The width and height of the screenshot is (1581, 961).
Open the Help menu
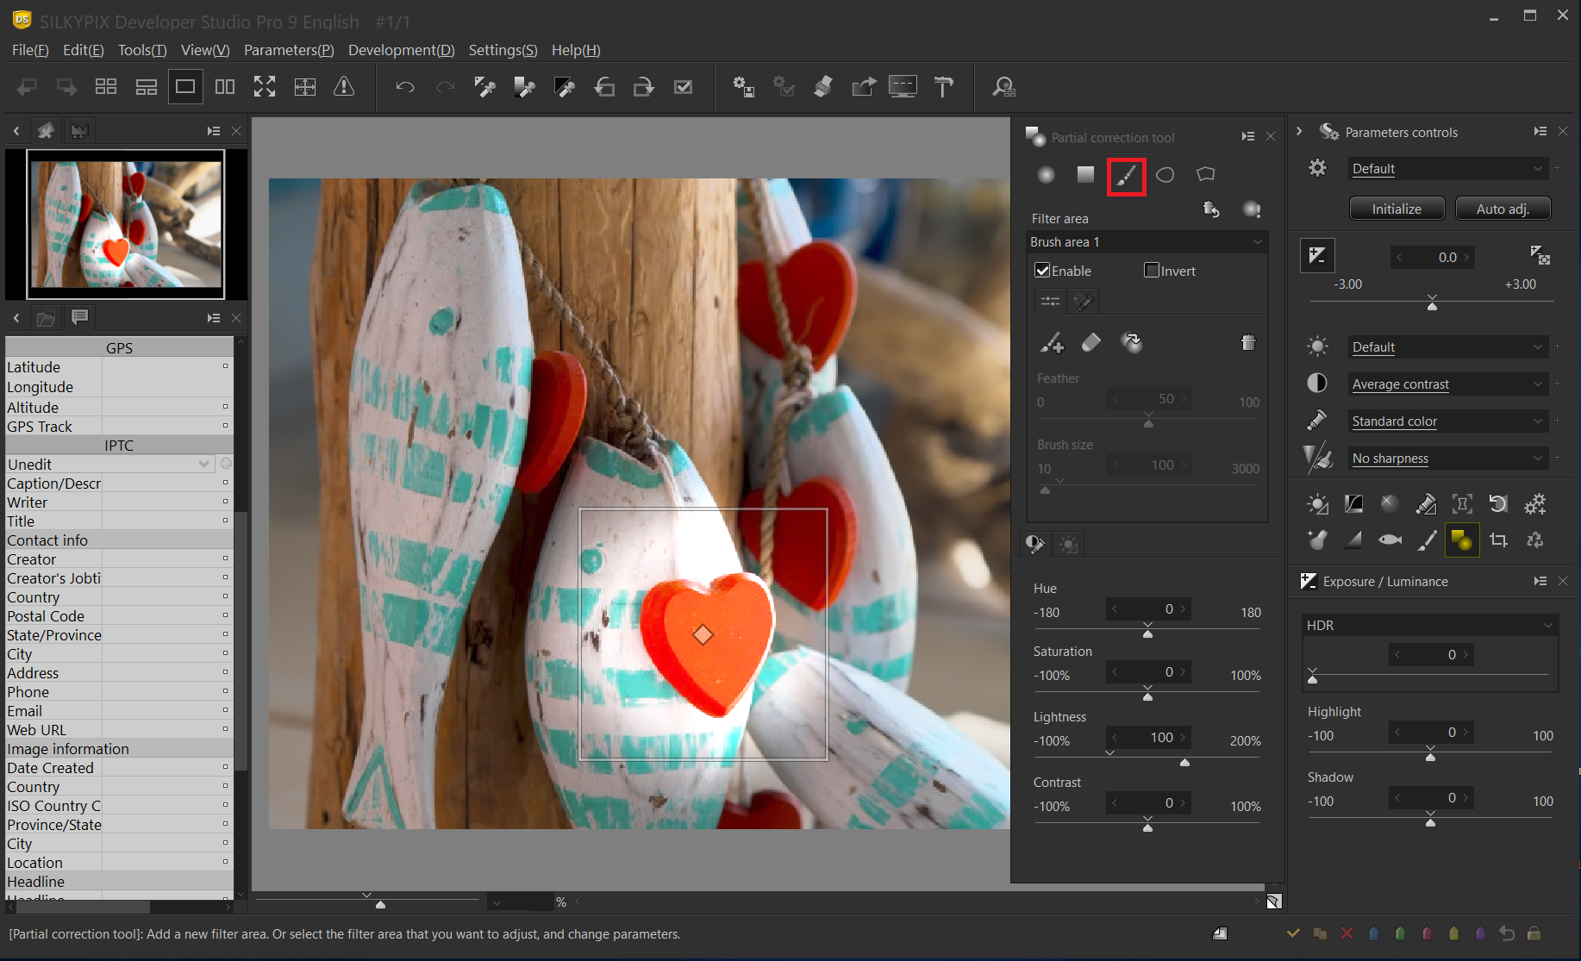tap(576, 50)
